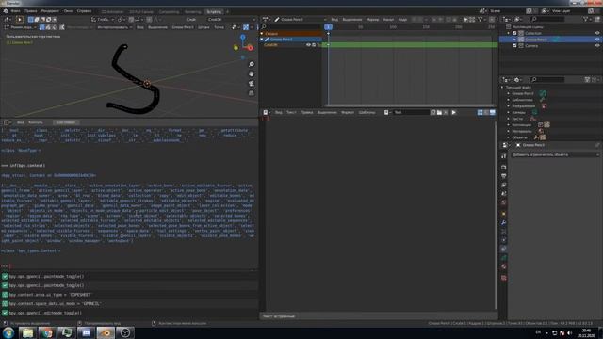Click the zoom magnifier icon in viewport
Screen dimensions: 603x339
coord(252,64)
